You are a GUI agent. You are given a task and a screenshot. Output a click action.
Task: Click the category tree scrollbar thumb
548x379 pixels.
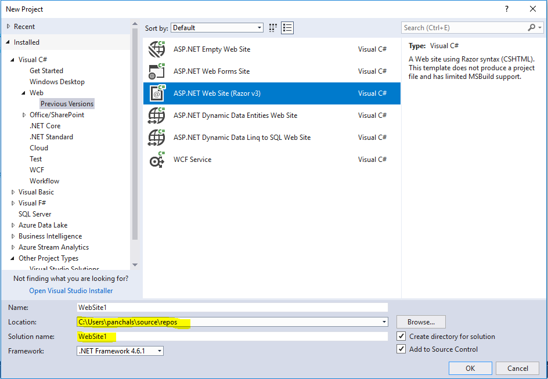(135, 134)
